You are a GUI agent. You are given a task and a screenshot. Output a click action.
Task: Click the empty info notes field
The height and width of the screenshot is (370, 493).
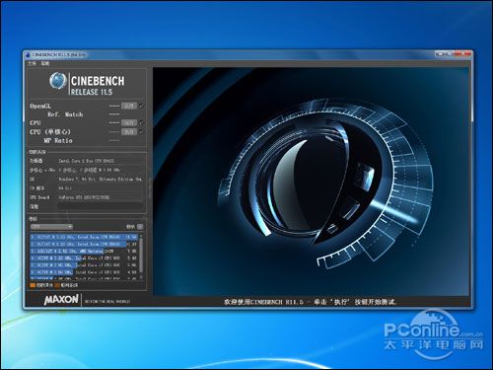(x=101, y=206)
